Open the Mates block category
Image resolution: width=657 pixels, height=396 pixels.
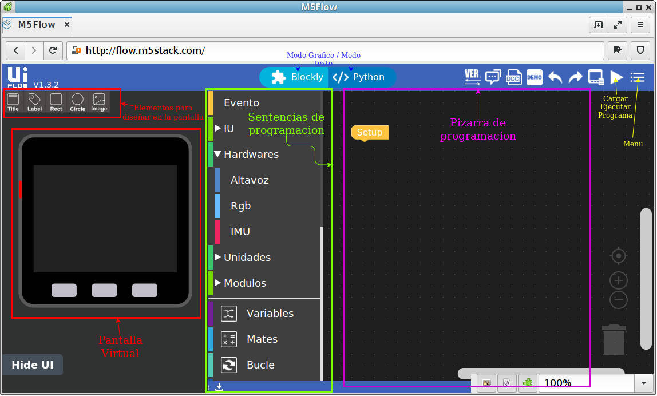point(264,339)
